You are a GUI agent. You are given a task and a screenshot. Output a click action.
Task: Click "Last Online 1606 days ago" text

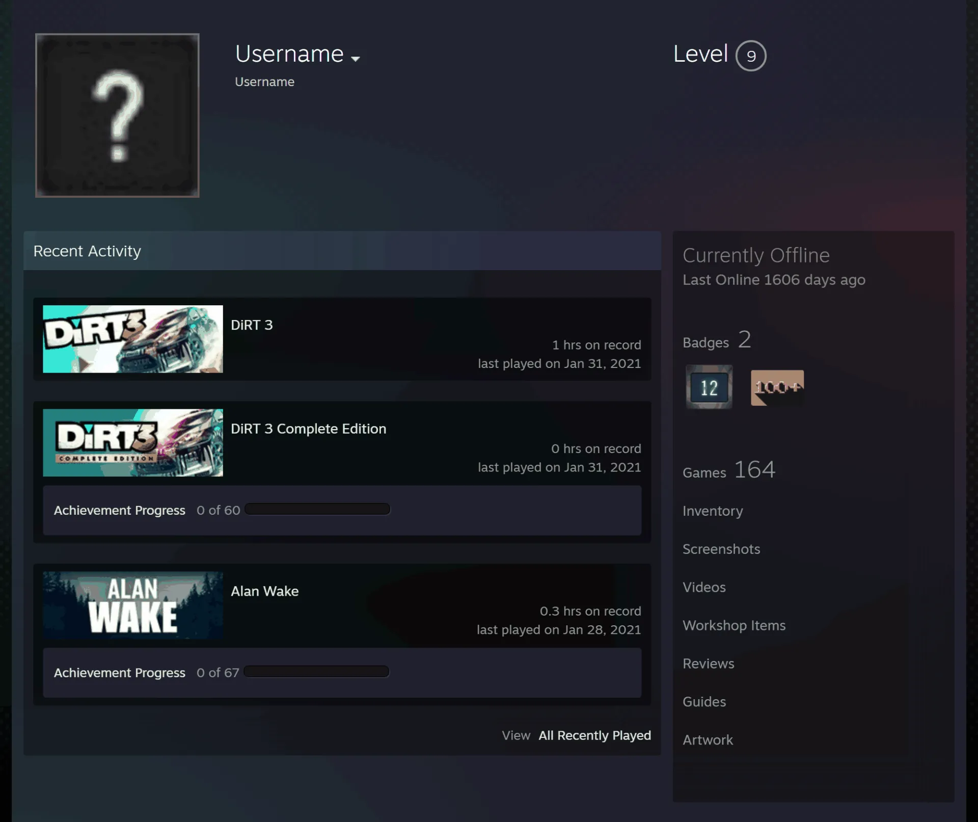774,280
